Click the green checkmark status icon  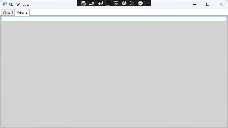(140, 3)
